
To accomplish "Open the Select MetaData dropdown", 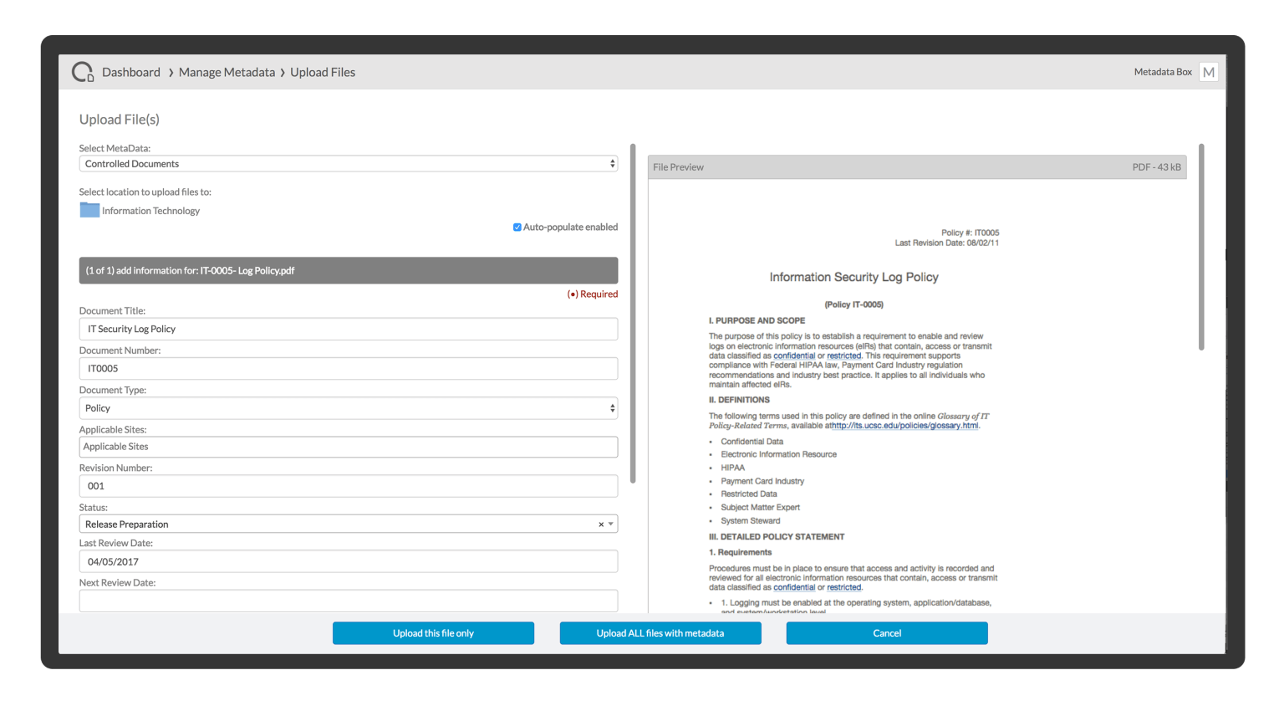I will [x=348, y=163].
